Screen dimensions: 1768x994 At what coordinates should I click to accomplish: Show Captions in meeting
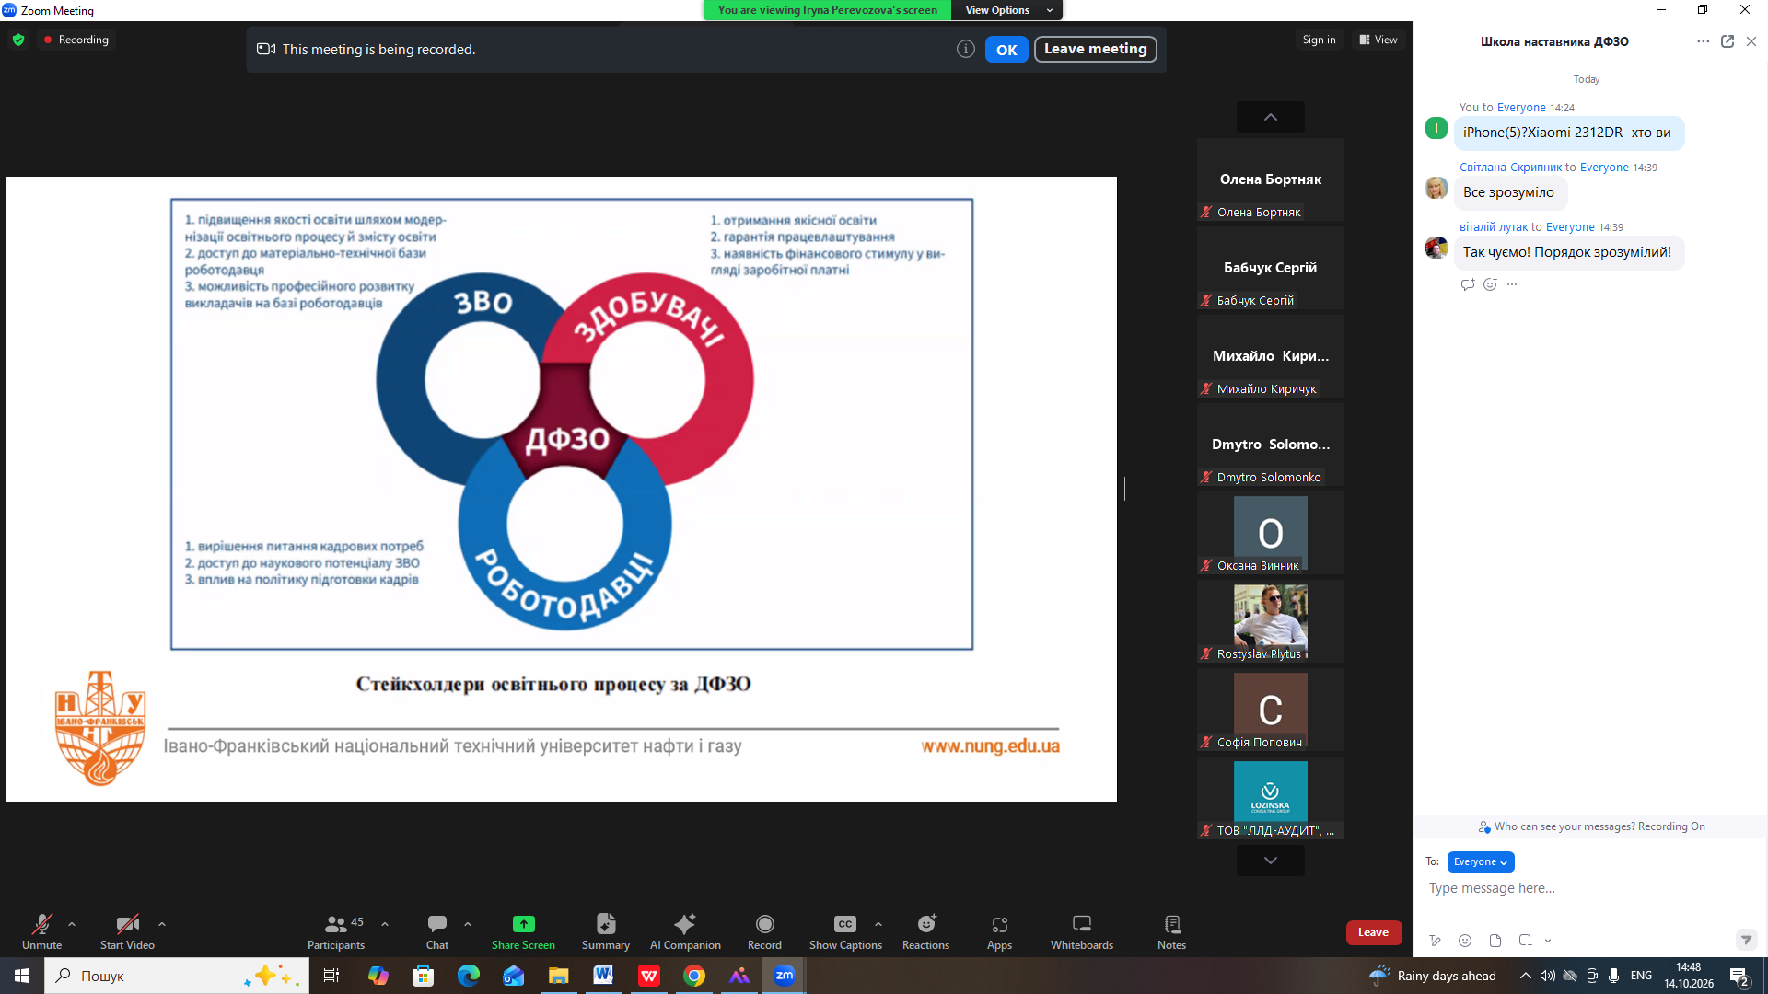(845, 931)
